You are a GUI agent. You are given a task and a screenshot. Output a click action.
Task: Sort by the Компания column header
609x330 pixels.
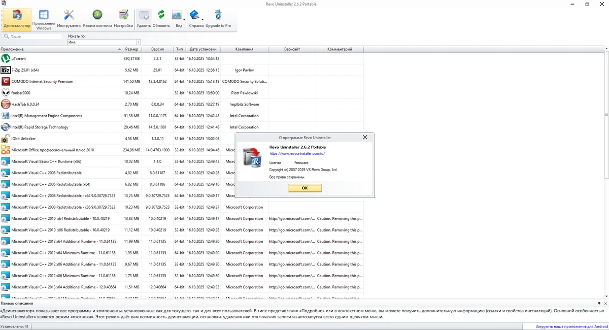click(244, 49)
